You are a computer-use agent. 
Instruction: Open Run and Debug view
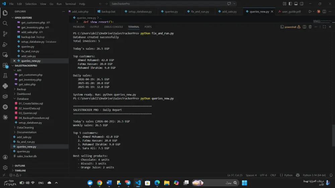5,44
